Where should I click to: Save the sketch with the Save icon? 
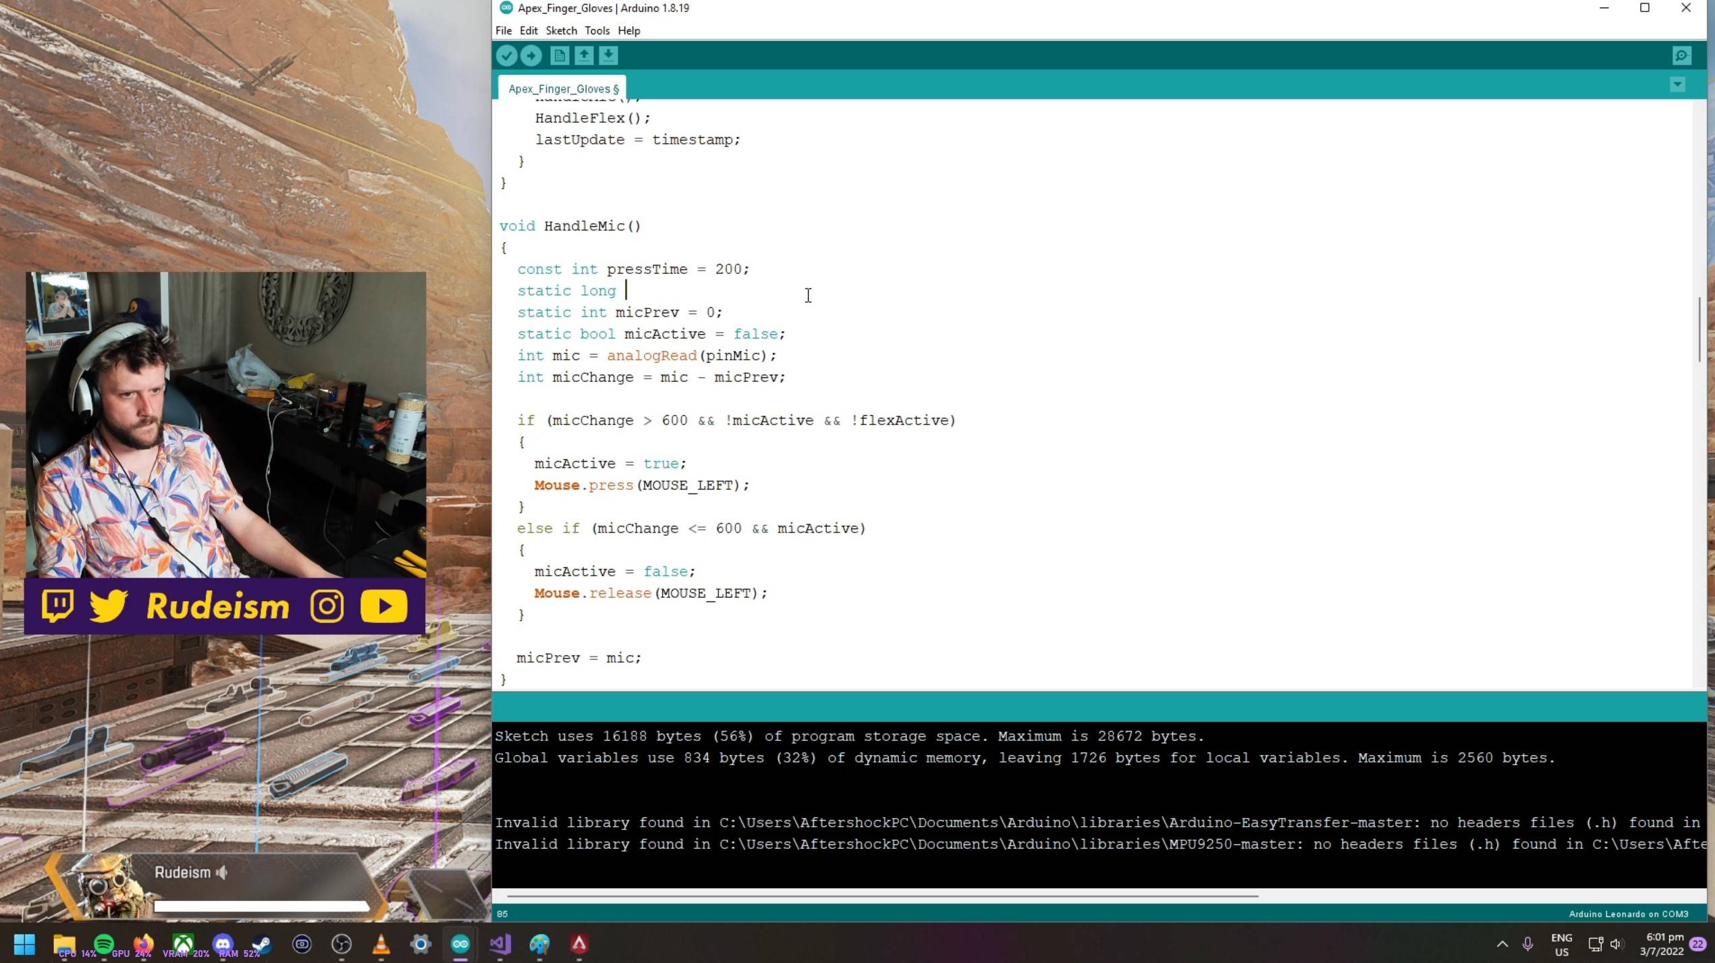(608, 55)
